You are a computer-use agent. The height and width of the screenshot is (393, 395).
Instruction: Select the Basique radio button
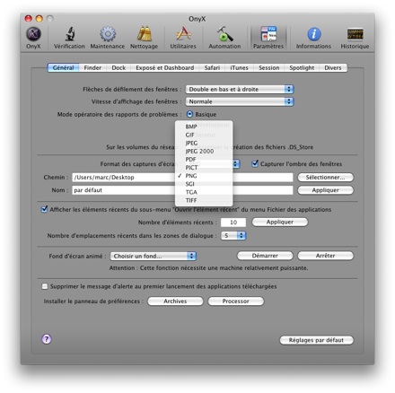[189, 114]
